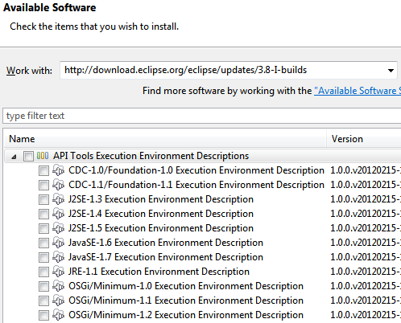The image size is (401, 323).
Task: Sort by the Version column header
Action: coord(364,139)
